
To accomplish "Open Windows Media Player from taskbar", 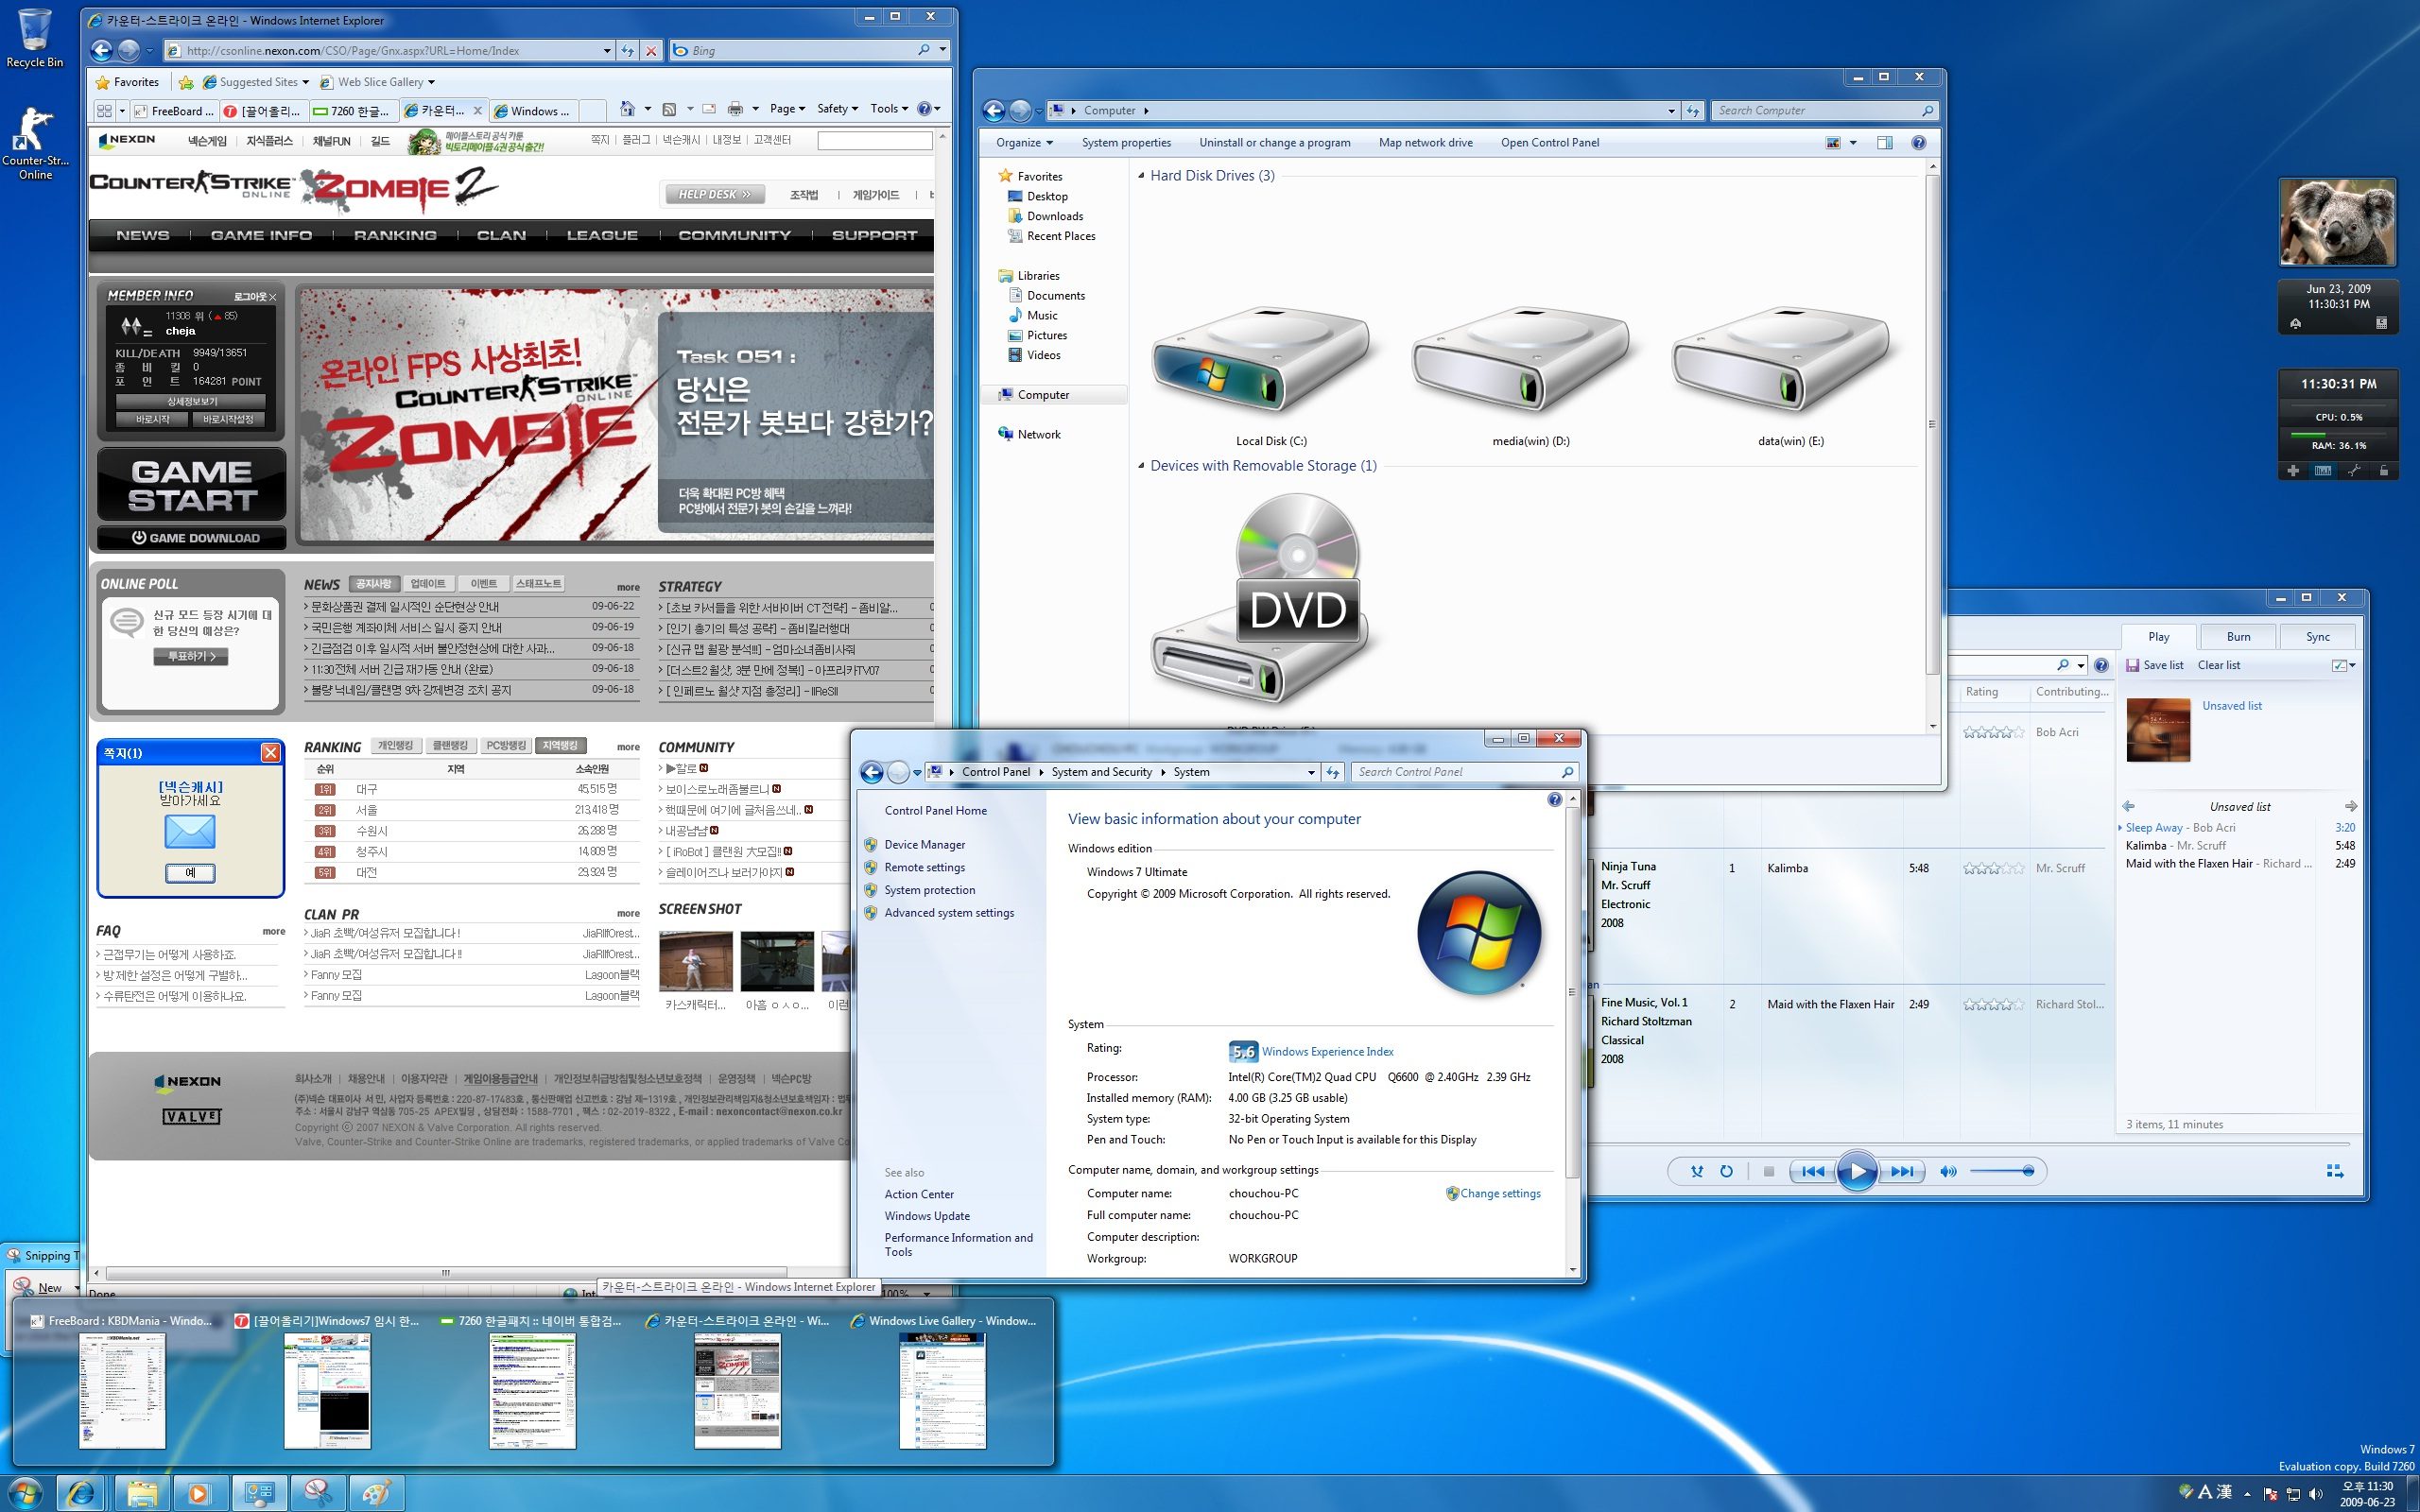I will [x=199, y=1494].
